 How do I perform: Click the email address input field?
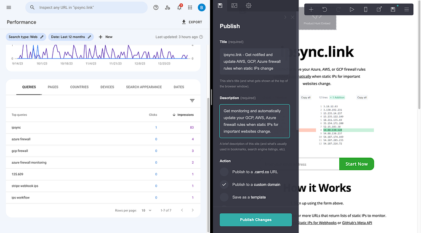[x=300, y=164]
